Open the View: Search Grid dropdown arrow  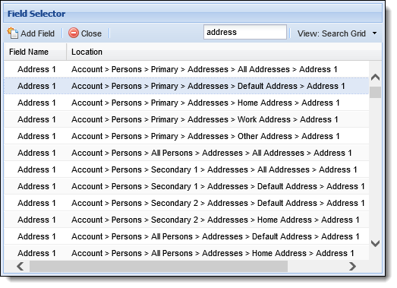(375, 33)
